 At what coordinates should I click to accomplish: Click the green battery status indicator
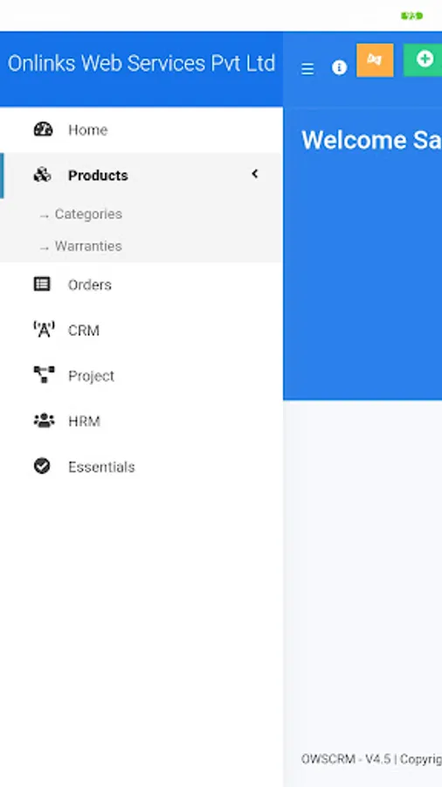(412, 16)
